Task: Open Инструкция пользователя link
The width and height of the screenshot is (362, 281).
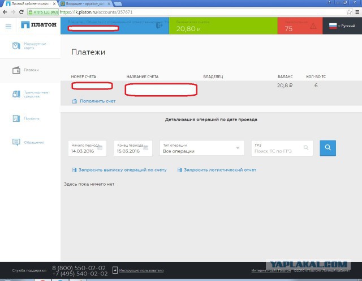Action: click(141, 270)
